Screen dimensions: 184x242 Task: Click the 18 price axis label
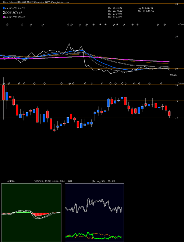tap(176, 118)
